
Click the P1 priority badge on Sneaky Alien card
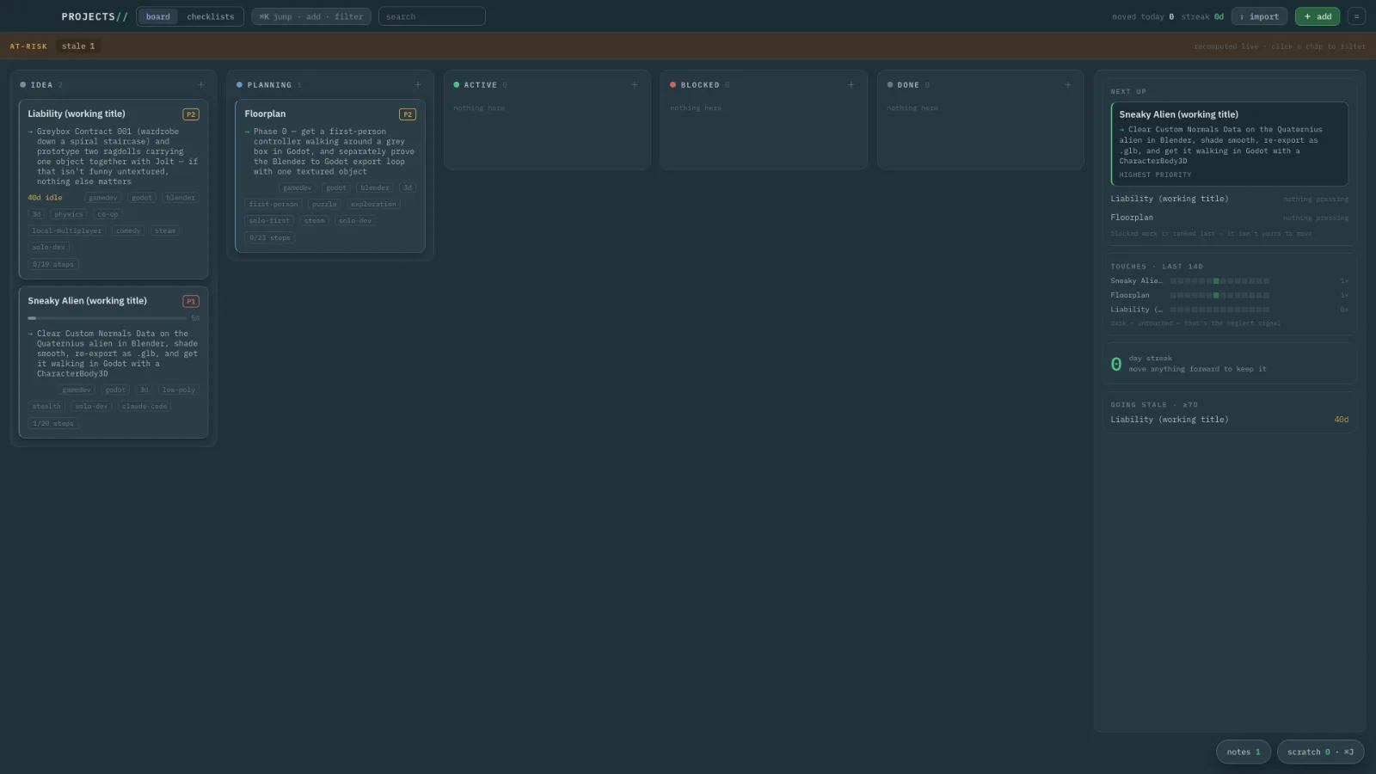point(191,301)
